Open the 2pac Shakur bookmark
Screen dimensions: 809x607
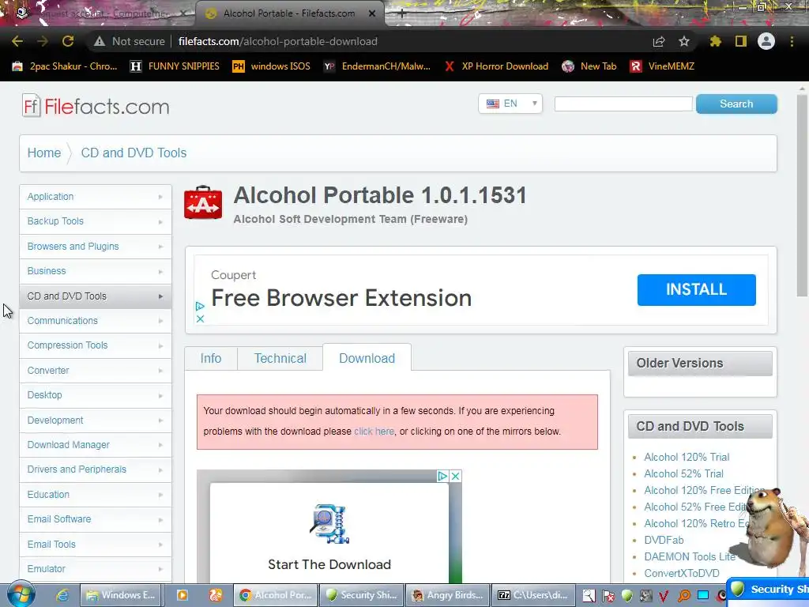65,66
